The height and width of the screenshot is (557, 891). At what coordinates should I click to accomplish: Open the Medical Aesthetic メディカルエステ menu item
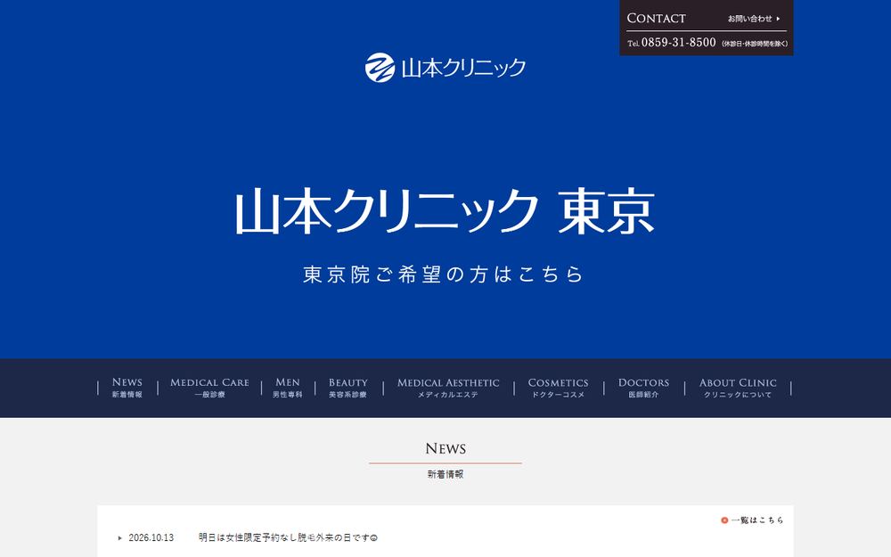[448, 388]
